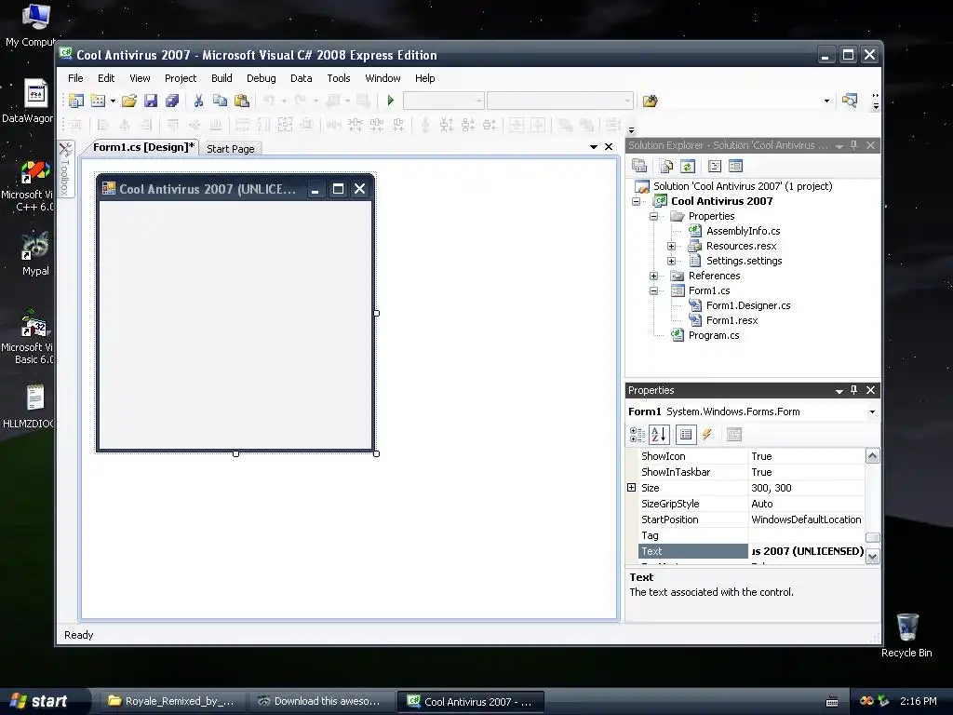Screen dimensions: 953x715
Task: Select Form1.resx in Solution Explorer
Action: (732, 320)
